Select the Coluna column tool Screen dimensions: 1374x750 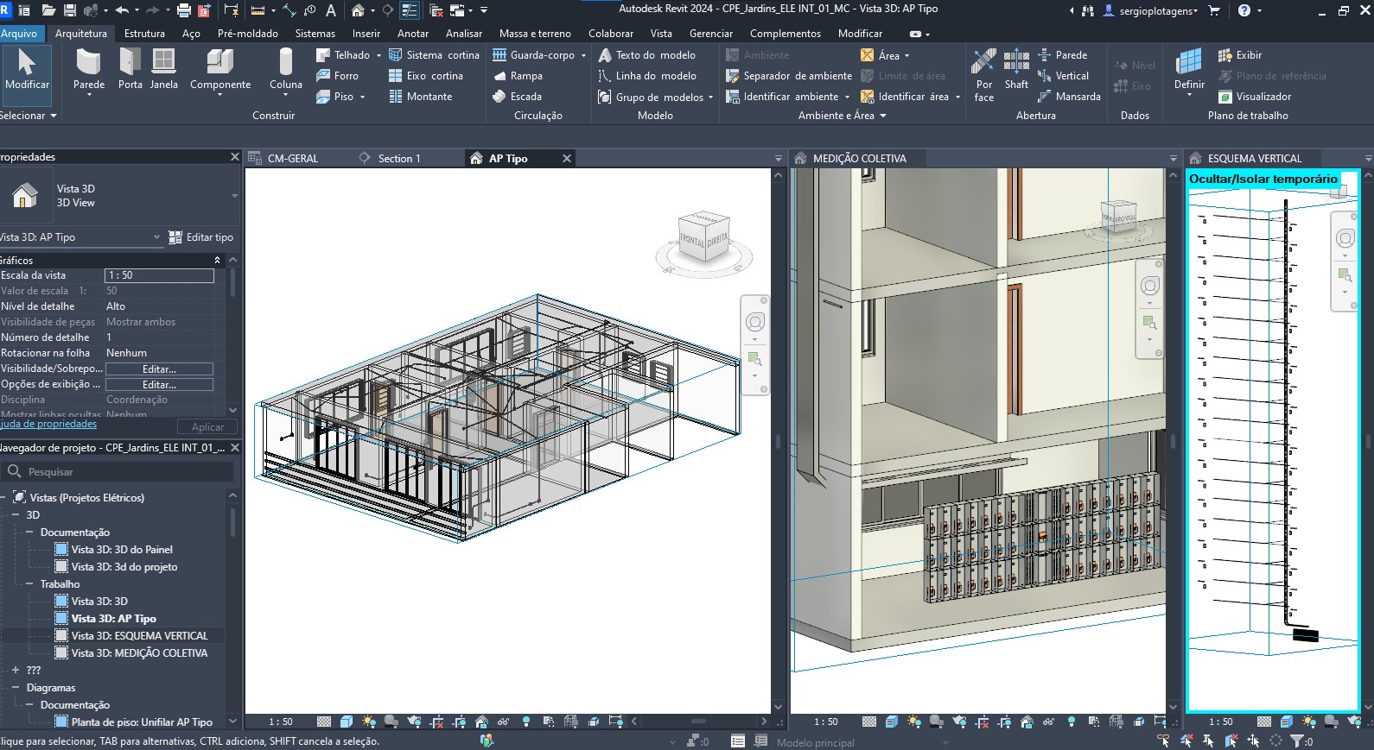(x=285, y=69)
